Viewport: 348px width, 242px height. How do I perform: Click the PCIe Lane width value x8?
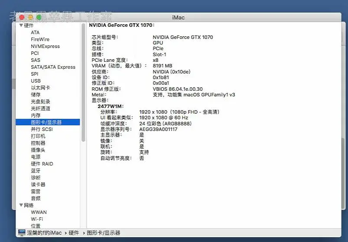click(156, 60)
